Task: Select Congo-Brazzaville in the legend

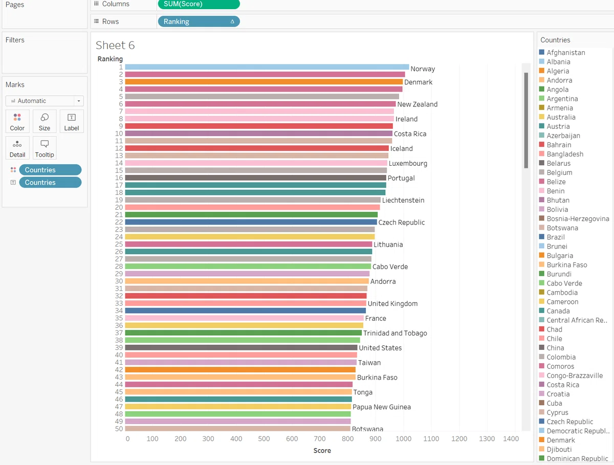Action: pos(575,375)
